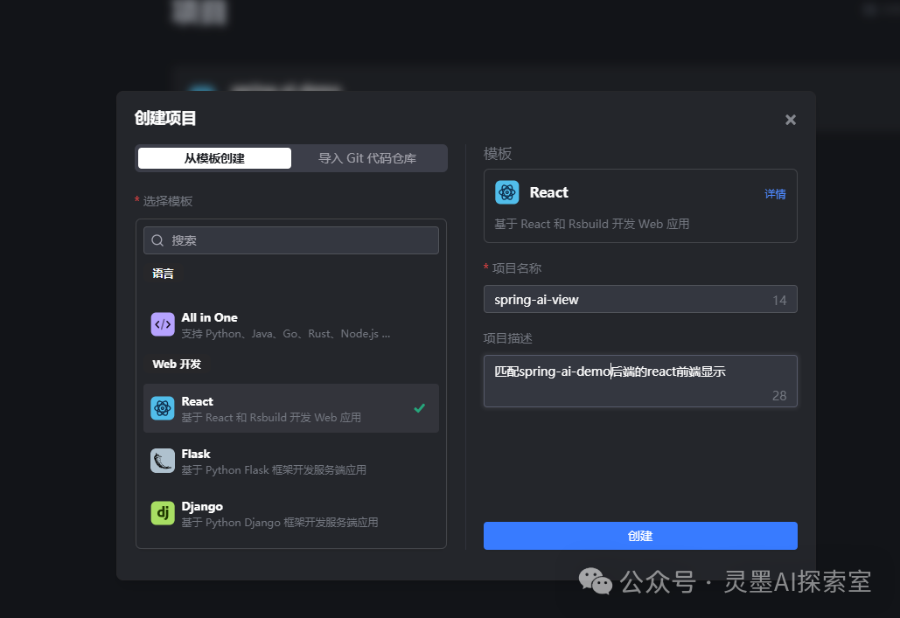Click the Flask template icon
The height and width of the screenshot is (618, 900).
(x=163, y=461)
